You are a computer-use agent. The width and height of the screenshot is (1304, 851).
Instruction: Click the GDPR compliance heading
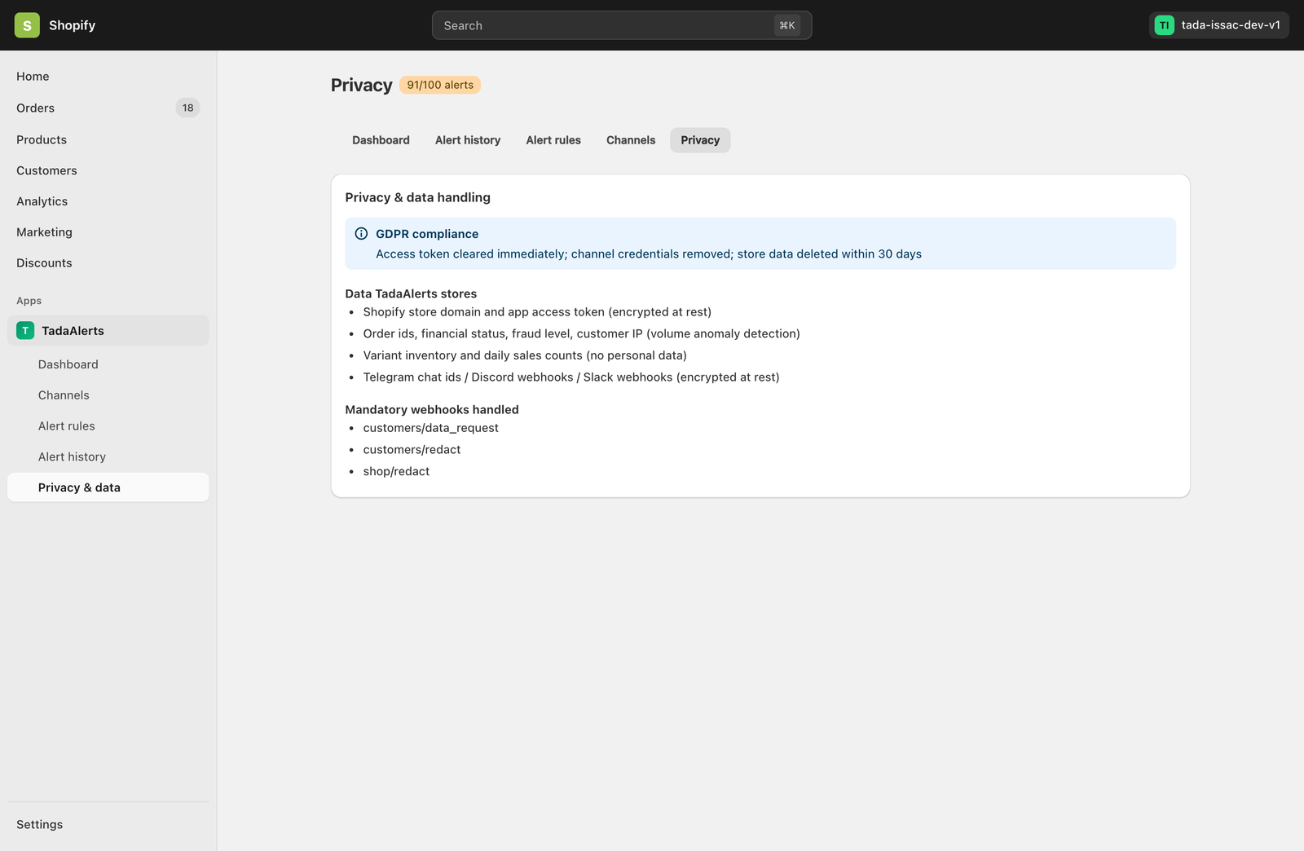pos(427,234)
